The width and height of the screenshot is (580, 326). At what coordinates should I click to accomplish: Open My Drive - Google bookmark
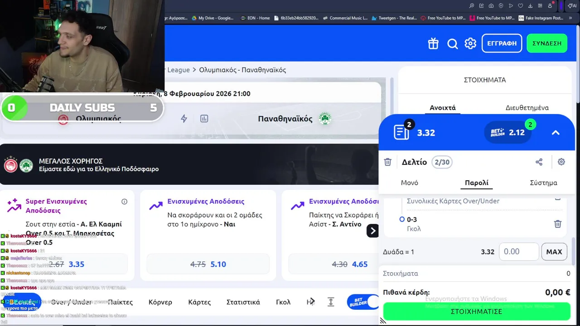pos(212,18)
